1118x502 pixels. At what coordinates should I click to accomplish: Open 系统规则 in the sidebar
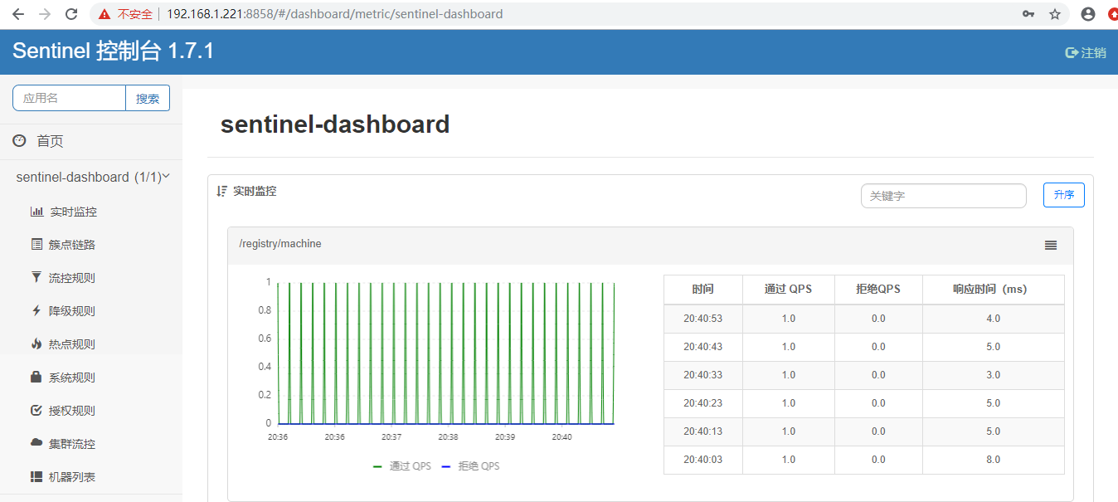73,378
